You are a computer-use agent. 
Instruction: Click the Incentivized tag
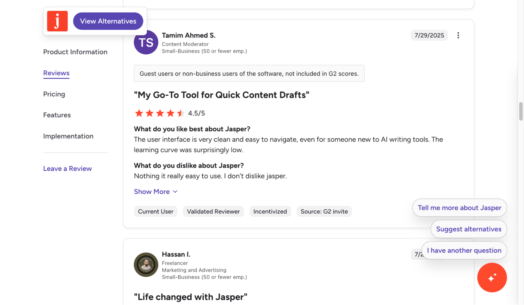coord(270,211)
